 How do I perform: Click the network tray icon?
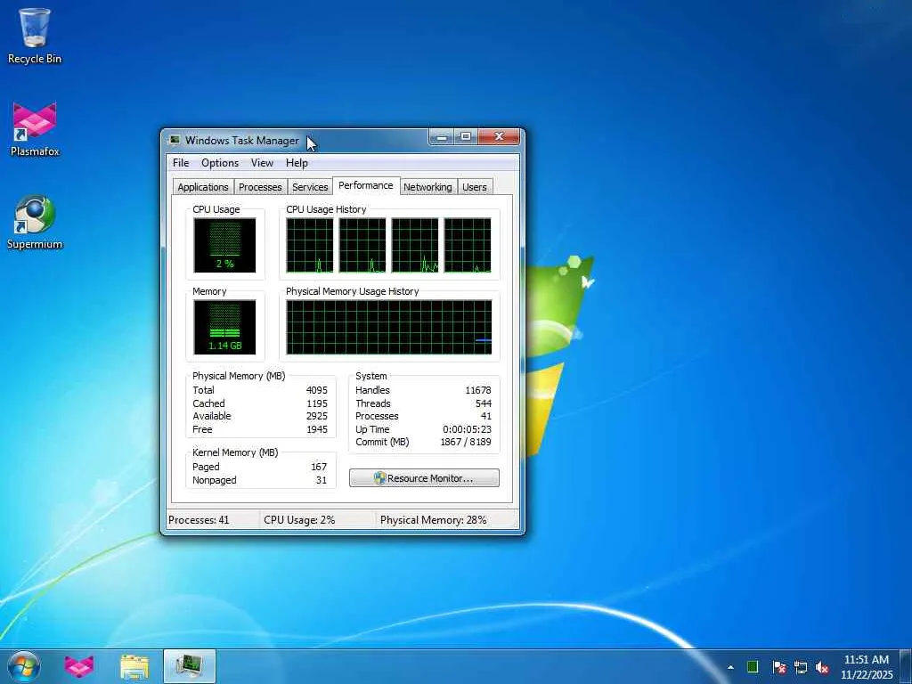801,667
